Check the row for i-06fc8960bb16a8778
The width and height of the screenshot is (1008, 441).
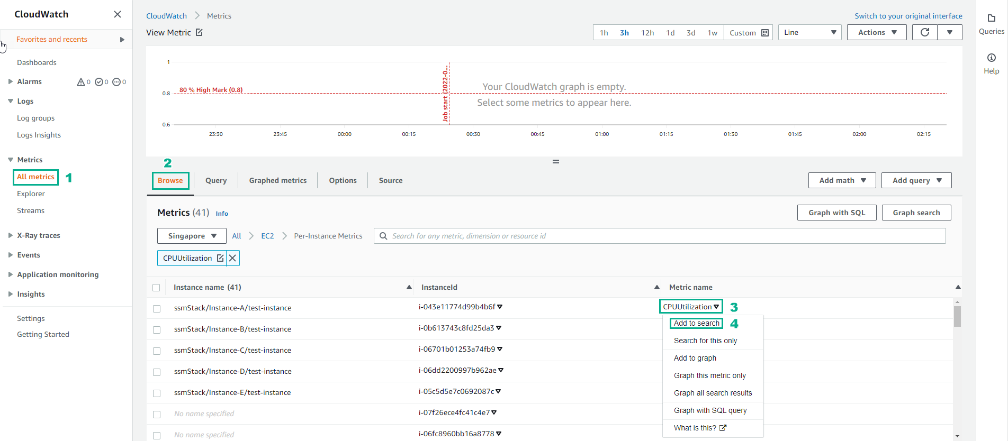pyautogui.click(x=157, y=435)
